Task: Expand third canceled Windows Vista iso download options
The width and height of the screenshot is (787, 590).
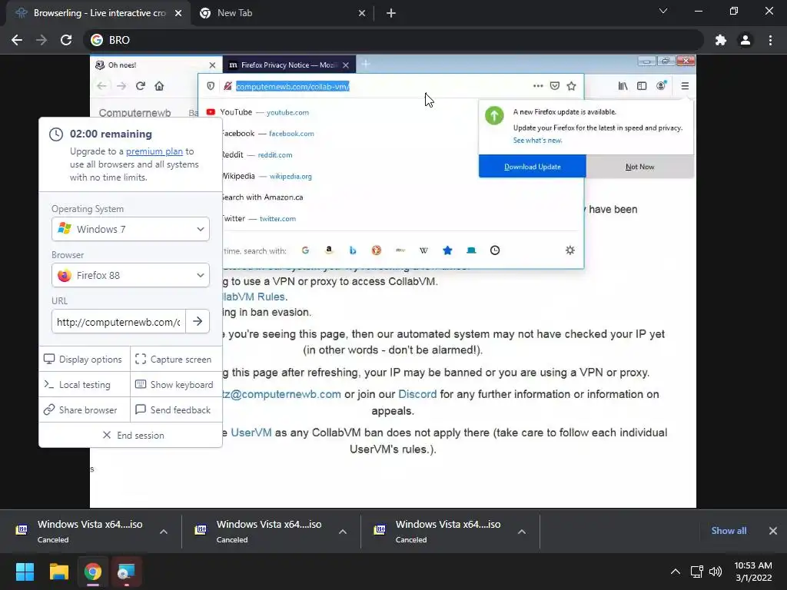Action: click(522, 532)
